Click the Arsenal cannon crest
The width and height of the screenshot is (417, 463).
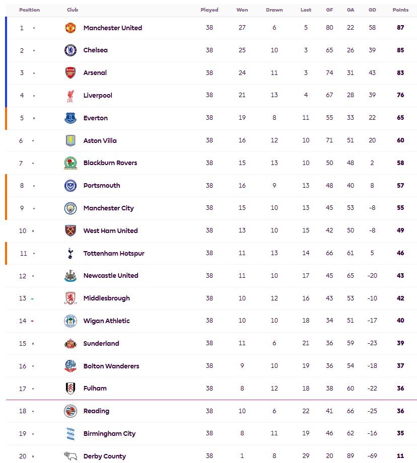[70, 73]
